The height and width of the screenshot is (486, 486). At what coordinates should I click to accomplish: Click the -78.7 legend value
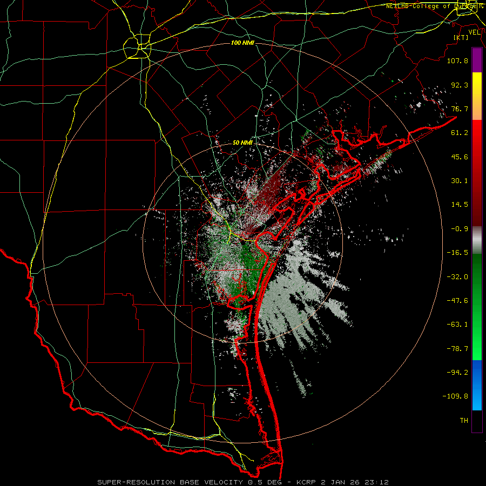click(457, 349)
